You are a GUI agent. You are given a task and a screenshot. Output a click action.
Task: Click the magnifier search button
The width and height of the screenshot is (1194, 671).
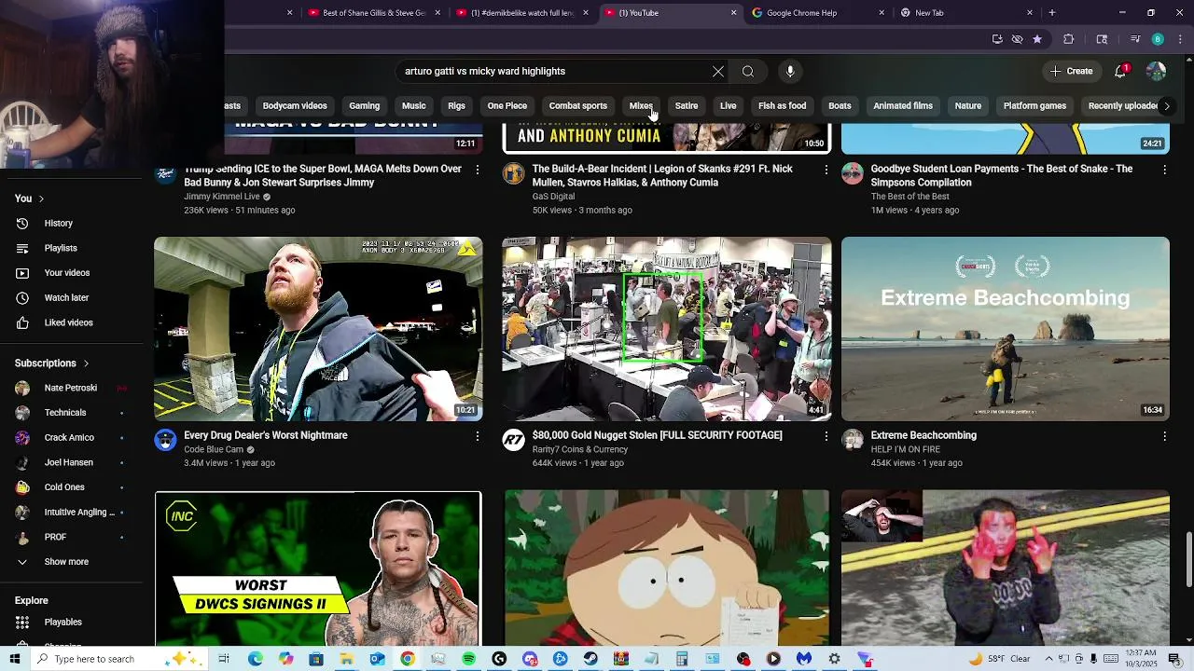tap(748, 72)
